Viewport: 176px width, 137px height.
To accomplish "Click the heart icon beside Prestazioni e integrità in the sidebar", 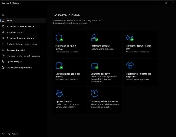I will pyautogui.click(x=3, y=56).
